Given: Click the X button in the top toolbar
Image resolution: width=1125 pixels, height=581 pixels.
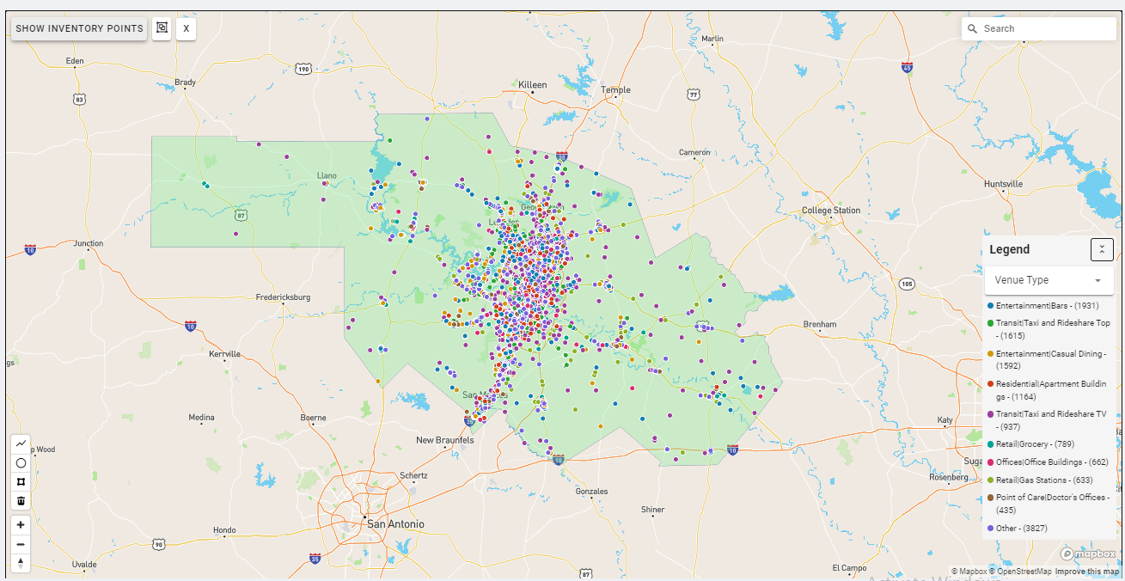Looking at the screenshot, I should [186, 28].
